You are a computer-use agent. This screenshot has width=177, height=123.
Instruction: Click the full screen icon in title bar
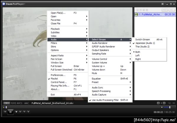pos(163,4)
